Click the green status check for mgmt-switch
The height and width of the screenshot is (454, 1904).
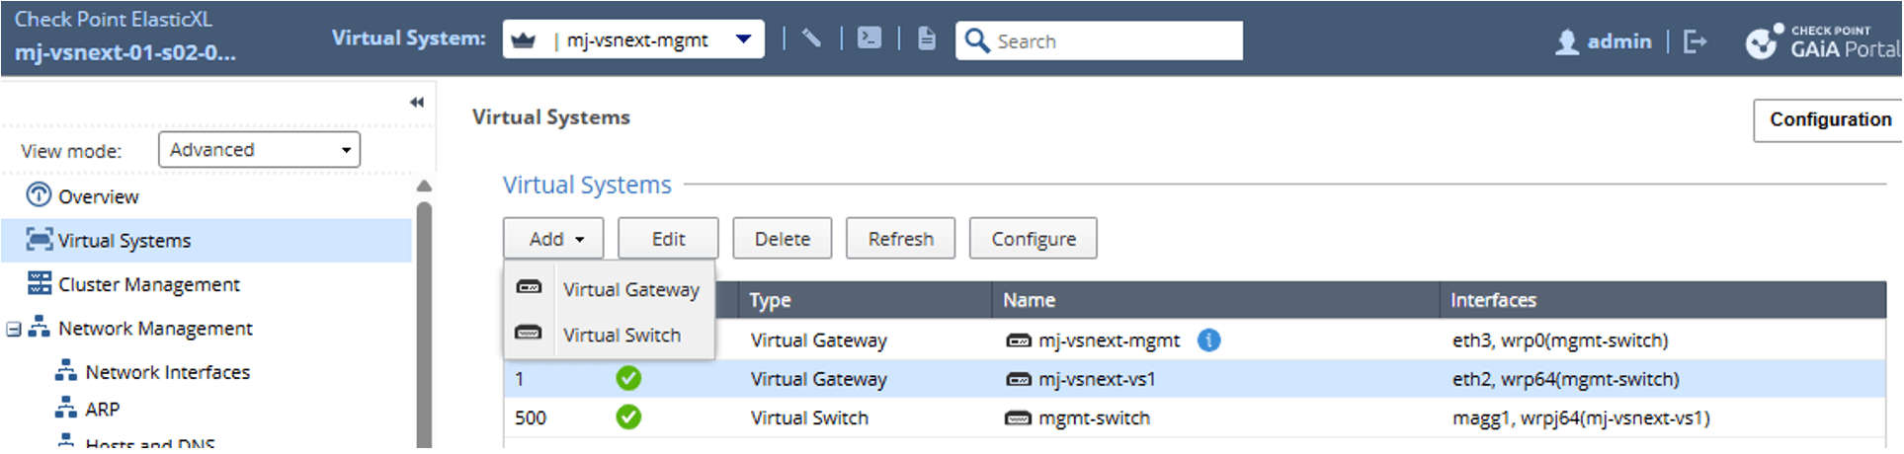[x=628, y=417]
